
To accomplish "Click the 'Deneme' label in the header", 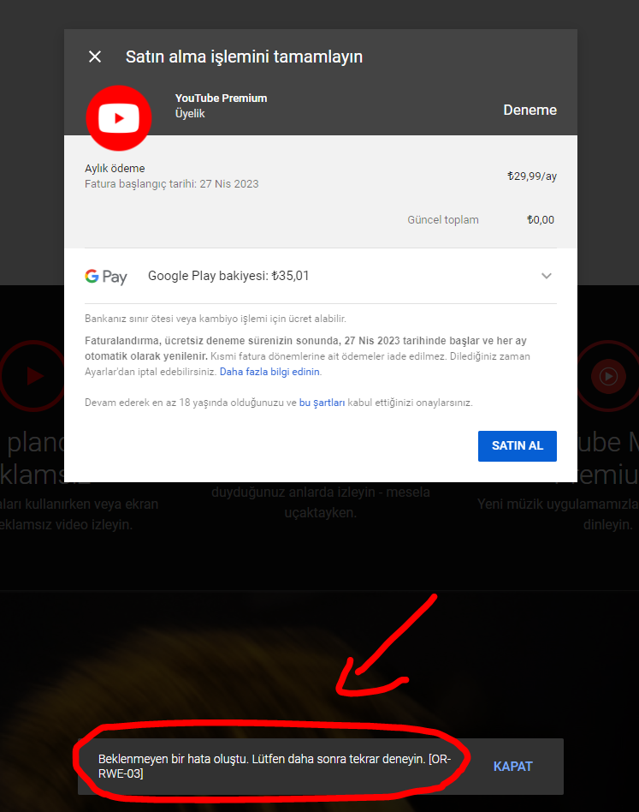I will point(530,110).
